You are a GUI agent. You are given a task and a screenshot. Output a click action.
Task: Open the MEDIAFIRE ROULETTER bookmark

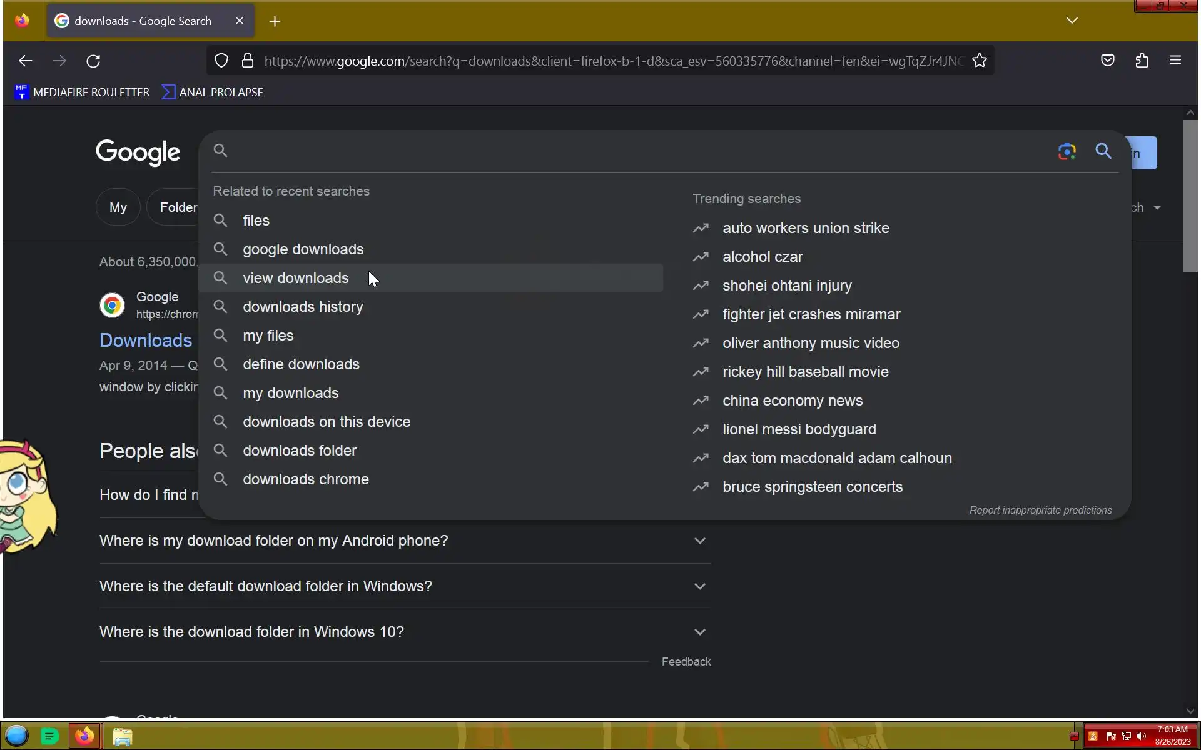pyautogui.click(x=82, y=92)
